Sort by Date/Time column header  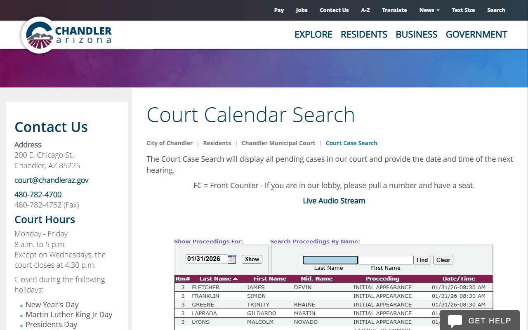point(459,279)
